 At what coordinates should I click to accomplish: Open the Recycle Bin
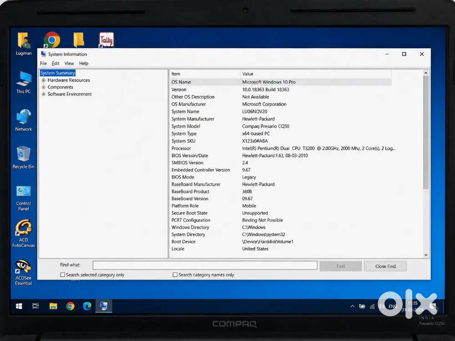(24, 157)
